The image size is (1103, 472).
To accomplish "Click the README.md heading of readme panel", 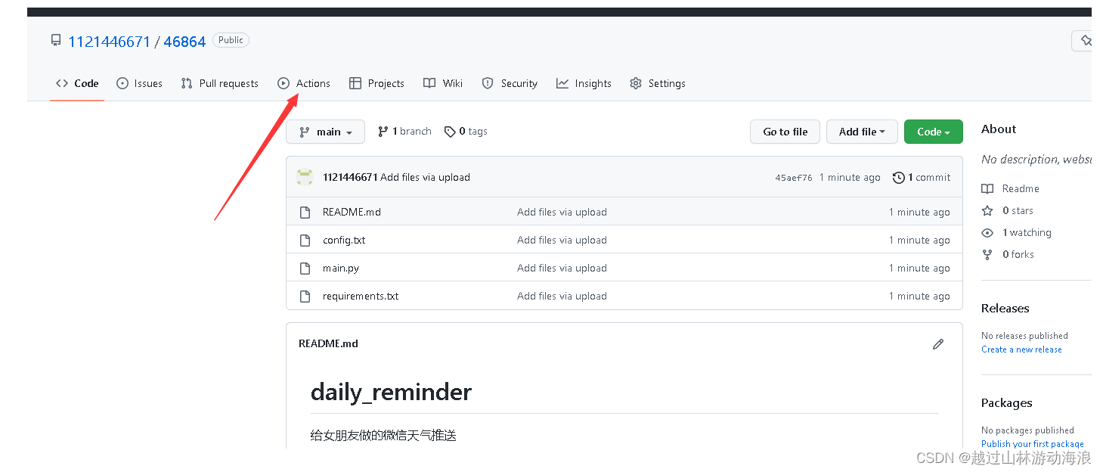I will [328, 343].
